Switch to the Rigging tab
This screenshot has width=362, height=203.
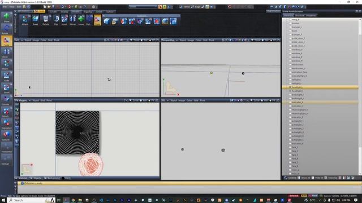[88, 11]
